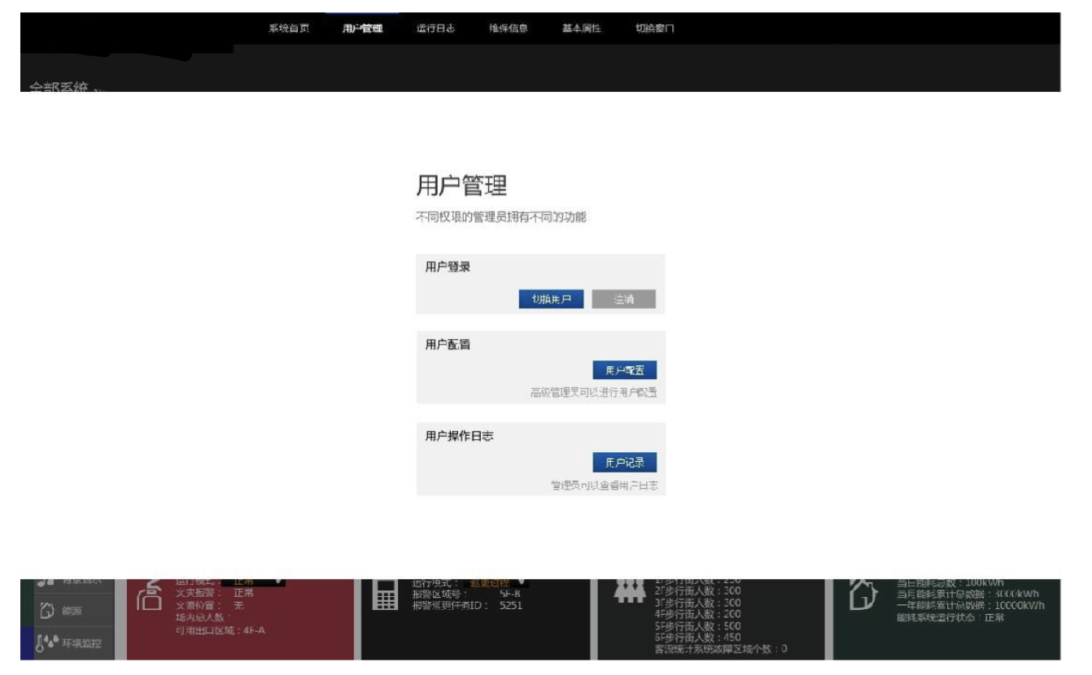Open the 运行日志 menu item

click(435, 28)
